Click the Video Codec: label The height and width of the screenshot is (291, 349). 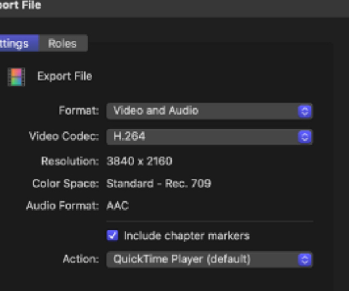tap(64, 136)
